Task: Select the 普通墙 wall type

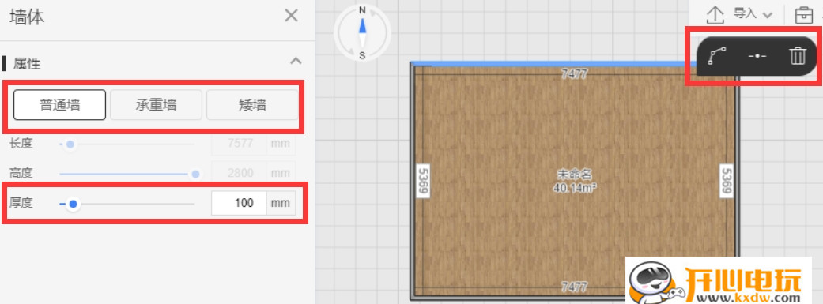Action: pos(60,105)
